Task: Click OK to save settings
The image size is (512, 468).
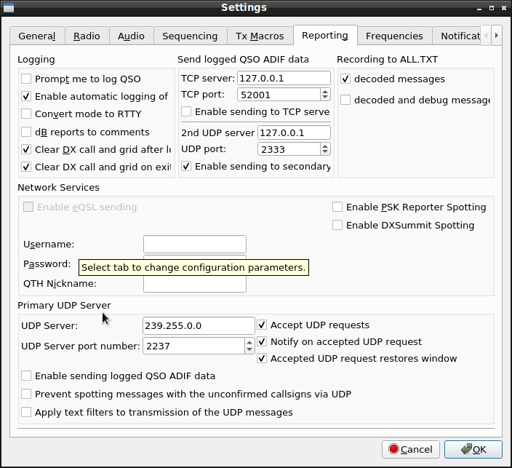Action: click(x=473, y=449)
